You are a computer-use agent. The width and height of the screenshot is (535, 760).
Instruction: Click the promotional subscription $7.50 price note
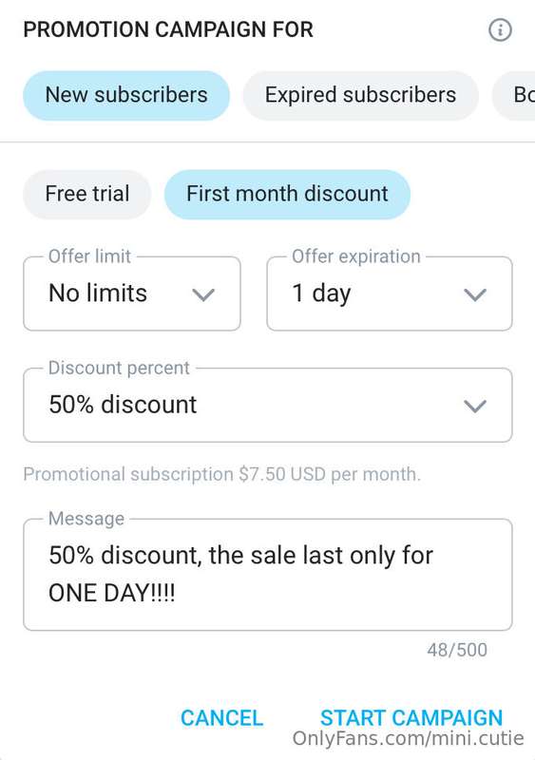(221, 474)
